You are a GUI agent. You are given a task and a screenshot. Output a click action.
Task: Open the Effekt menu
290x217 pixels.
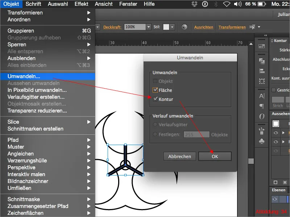coord(81,4)
